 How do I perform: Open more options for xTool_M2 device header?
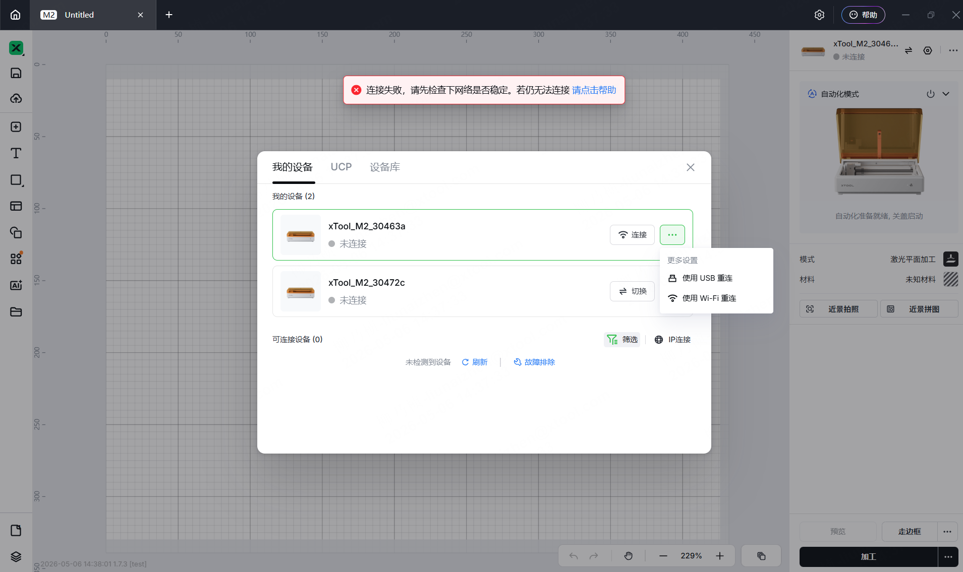click(x=953, y=50)
